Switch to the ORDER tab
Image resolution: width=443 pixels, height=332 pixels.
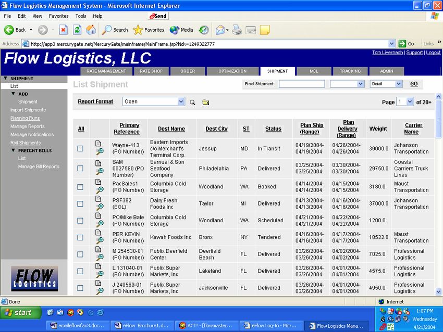tap(188, 71)
